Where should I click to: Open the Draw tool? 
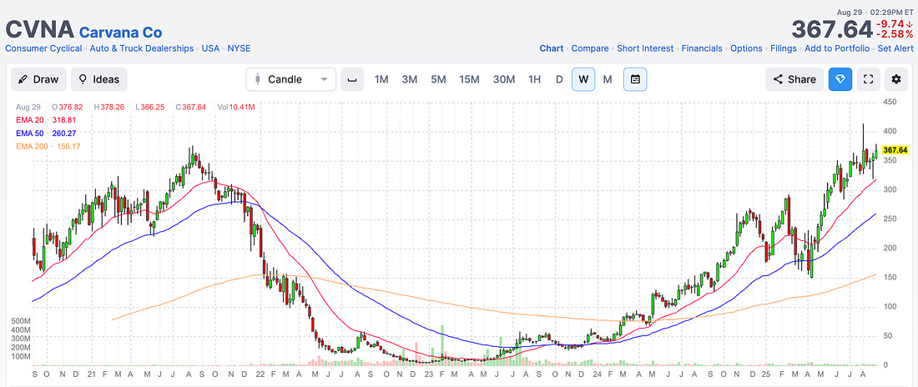pyautogui.click(x=38, y=79)
